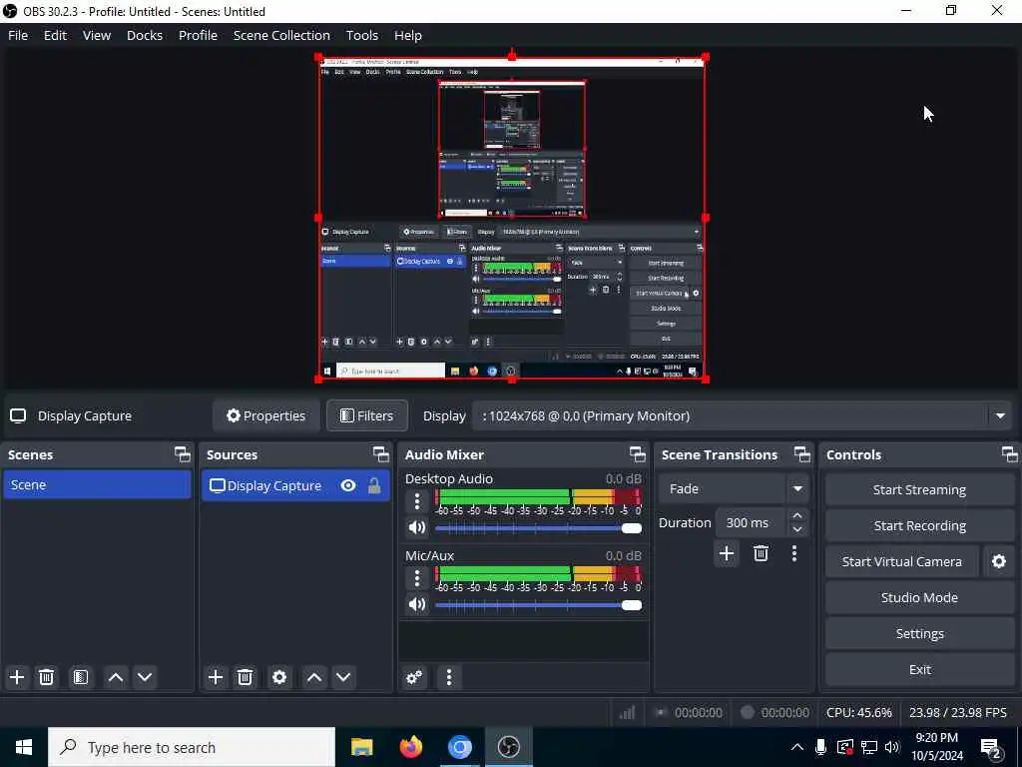Add a new scene with plus icon
This screenshot has width=1022, height=767.
[17, 677]
